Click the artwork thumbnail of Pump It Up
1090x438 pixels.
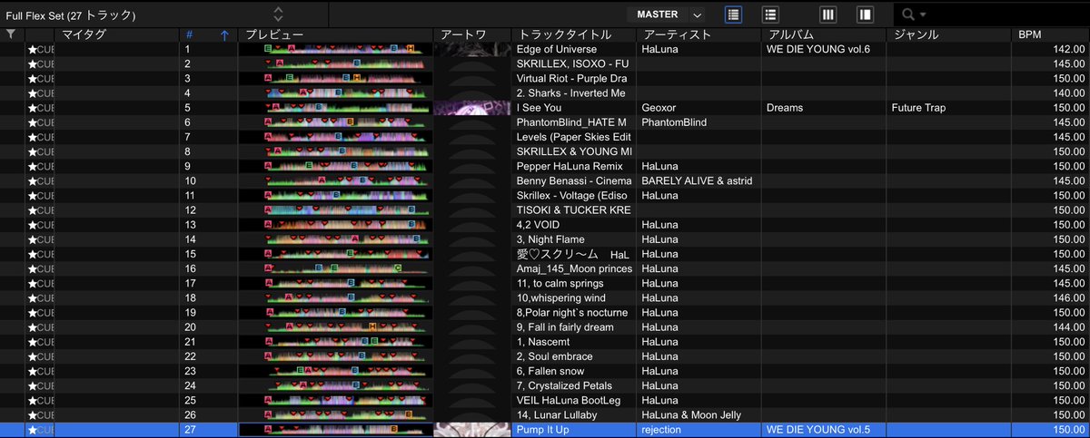(472, 430)
